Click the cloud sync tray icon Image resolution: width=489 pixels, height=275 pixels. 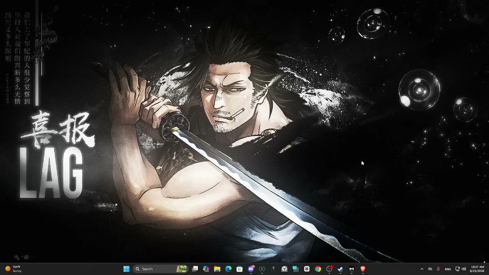pos(430,269)
